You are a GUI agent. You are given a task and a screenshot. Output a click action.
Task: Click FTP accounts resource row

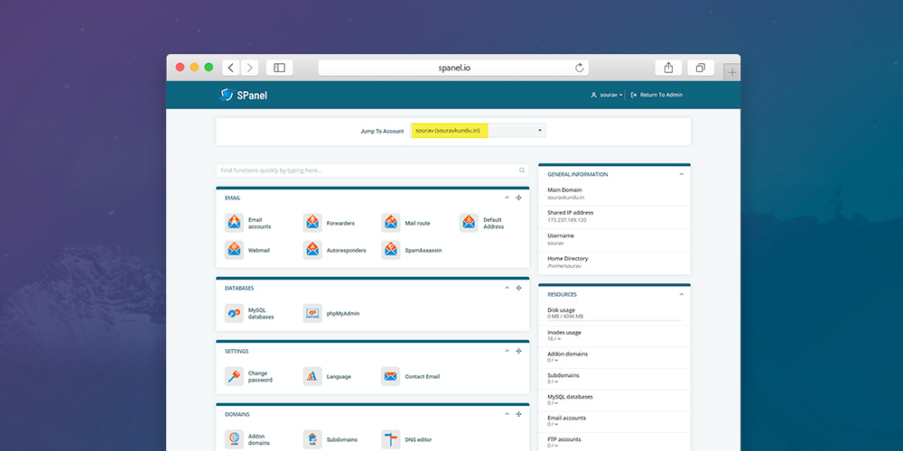[614, 442]
